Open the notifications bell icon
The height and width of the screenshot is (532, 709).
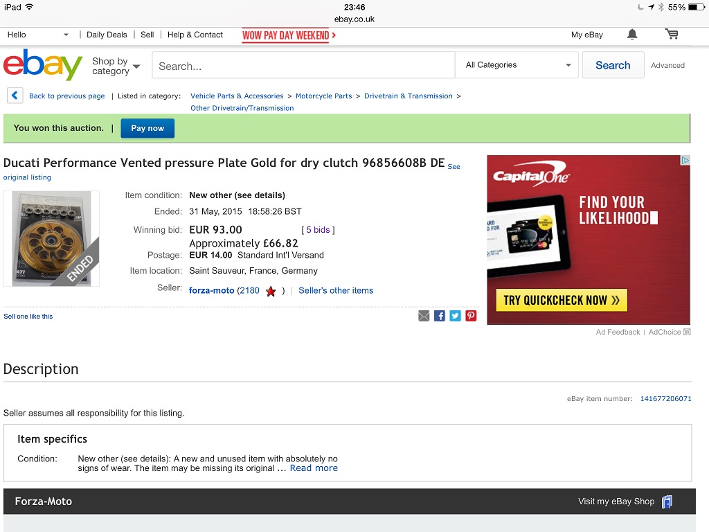(632, 35)
